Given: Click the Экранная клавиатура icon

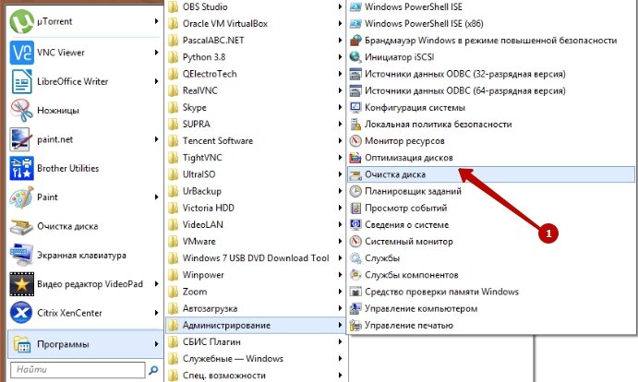Looking at the screenshot, I should tap(21, 255).
